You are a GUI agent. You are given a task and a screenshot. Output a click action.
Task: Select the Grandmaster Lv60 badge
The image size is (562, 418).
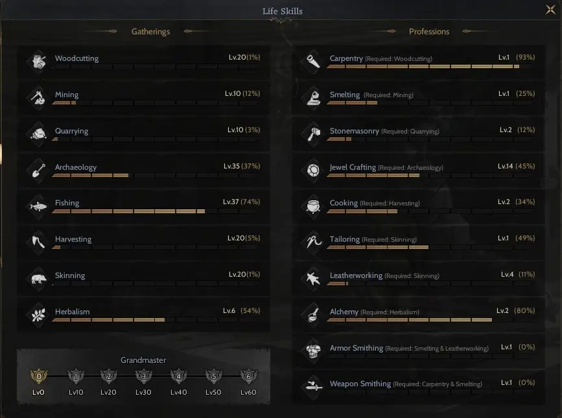coord(248,376)
